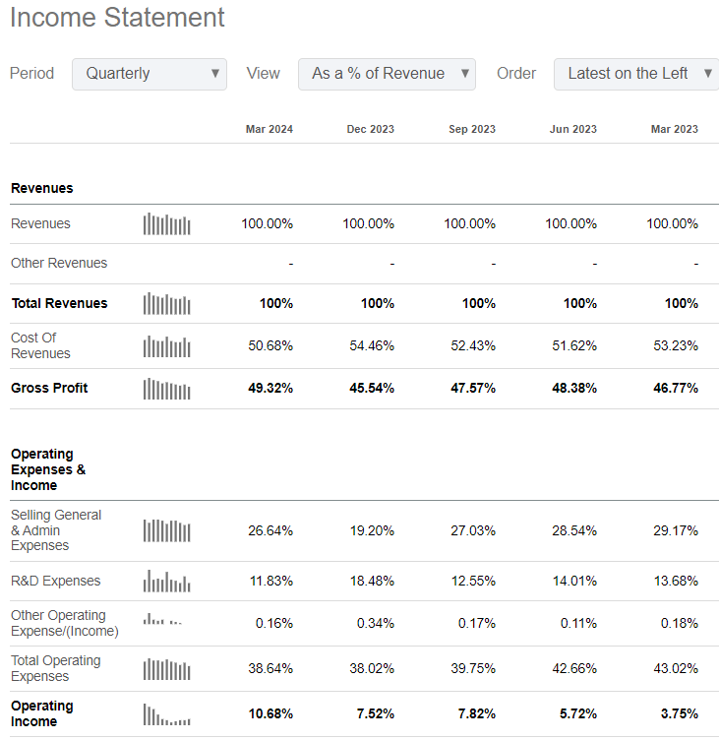Open the Period dropdown set to Quarterly

click(150, 74)
